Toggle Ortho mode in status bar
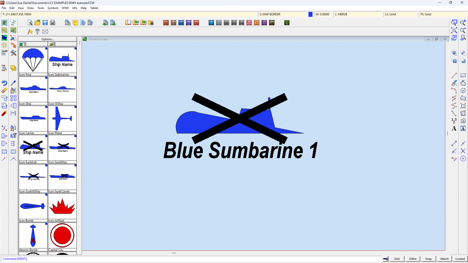This screenshot has width=468, height=263. coord(412,259)
